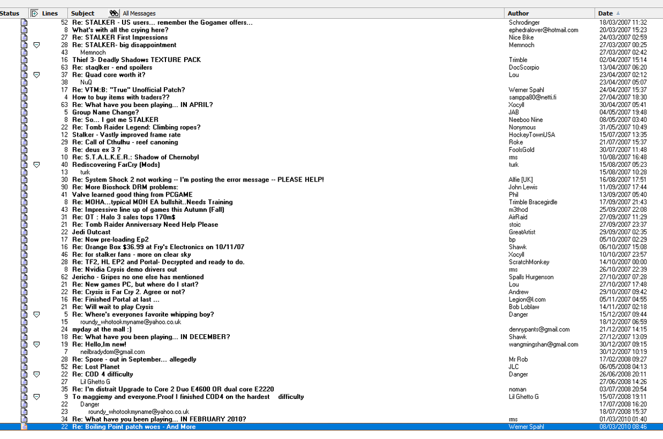
Task: Select 'Re: Spore - out in September... allegedly'
Action: pos(134,359)
